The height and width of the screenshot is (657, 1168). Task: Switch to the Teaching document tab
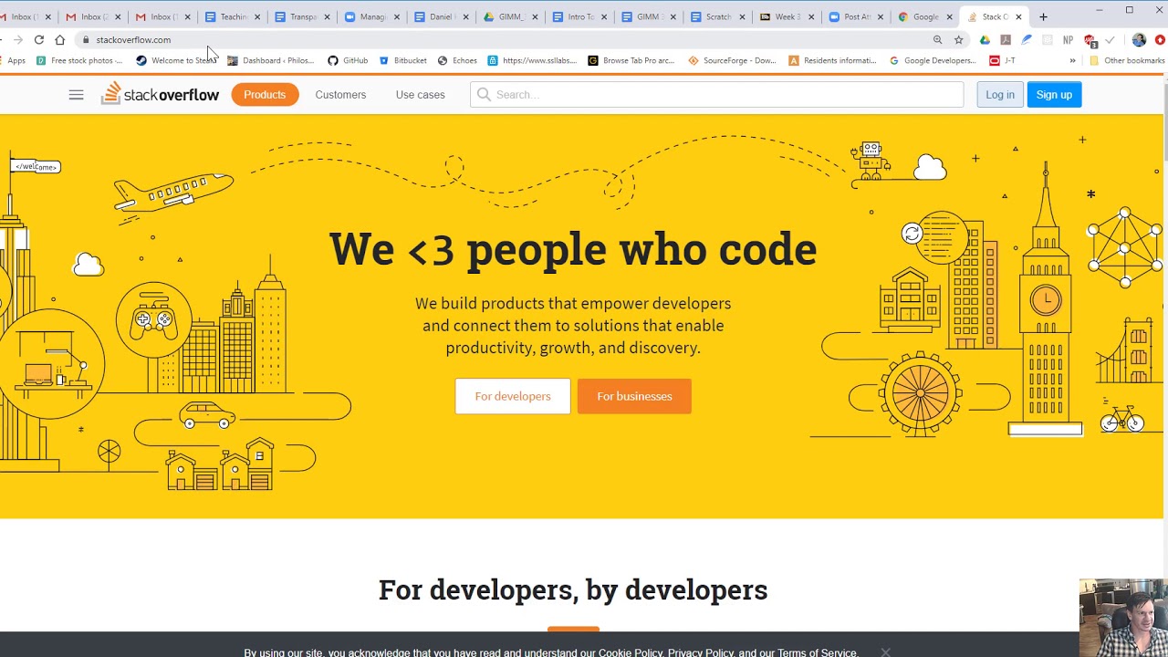click(232, 16)
